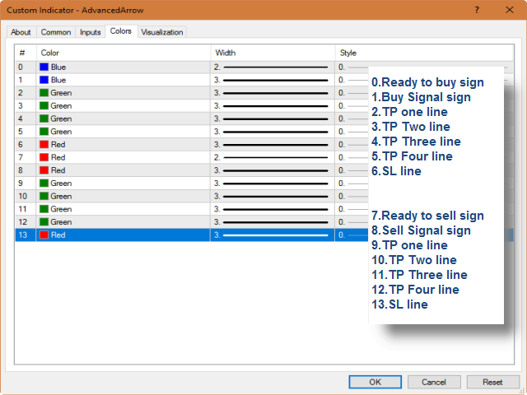The height and width of the screenshot is (395, 527).
Task: Click the blue color swatch in row 1
Action: [44, 80]
